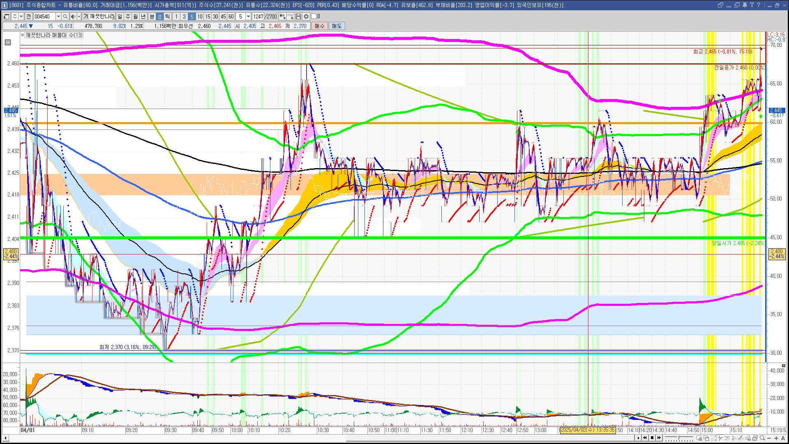Image resolution: width=789 pixels, height=444 pixels.
Task: Toggle indicator label checkbox beside 깨끗한나라 매물대
Action: pyautogui.click(x=23, y=35)
